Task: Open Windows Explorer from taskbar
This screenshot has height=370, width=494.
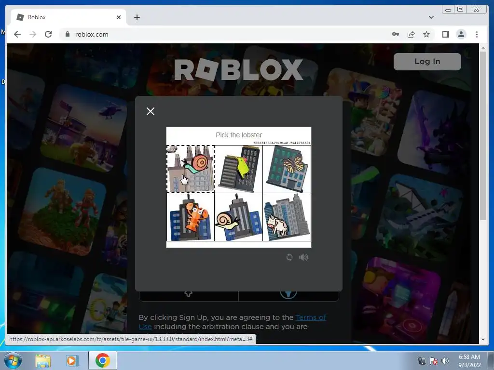Action: click(43, 360)
